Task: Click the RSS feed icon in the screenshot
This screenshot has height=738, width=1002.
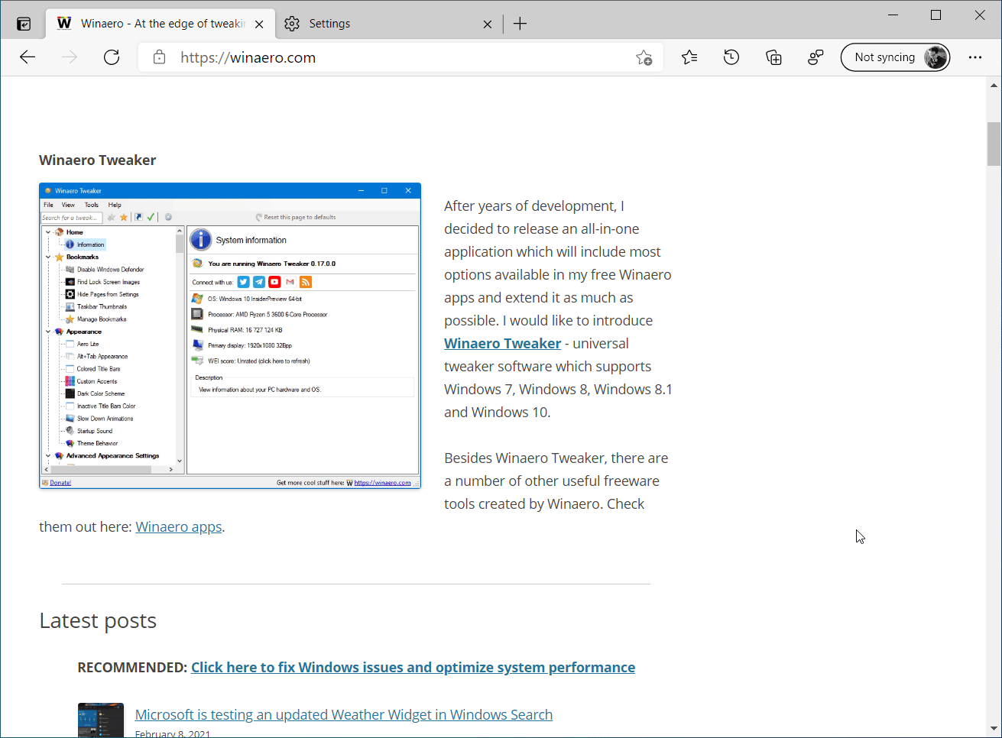Action: [306, 282]
